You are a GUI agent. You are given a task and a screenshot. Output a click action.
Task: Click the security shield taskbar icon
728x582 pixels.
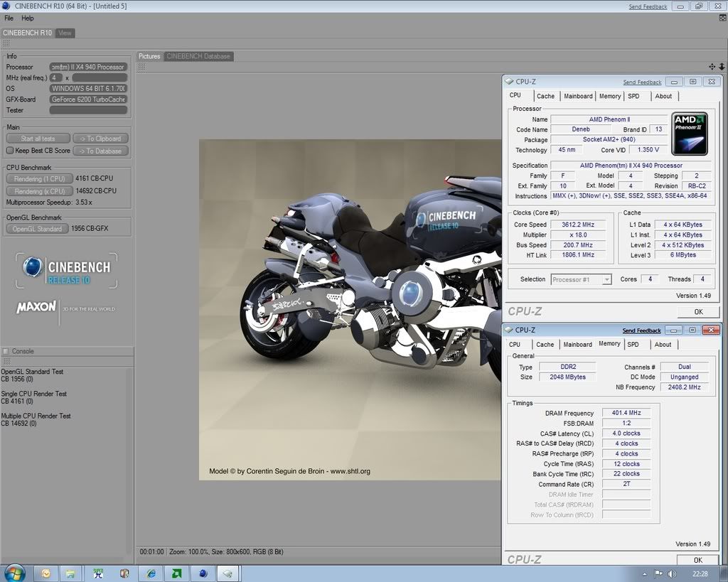click(124, 573)
